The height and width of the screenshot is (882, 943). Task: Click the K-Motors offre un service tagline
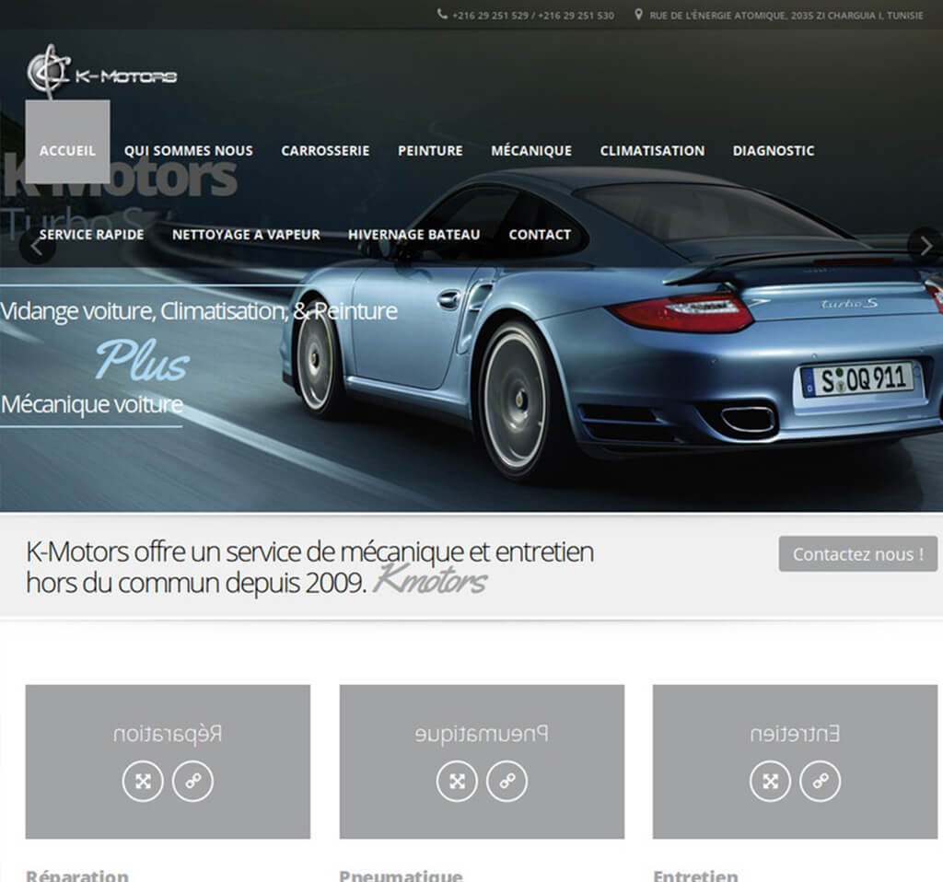[309, 567]
